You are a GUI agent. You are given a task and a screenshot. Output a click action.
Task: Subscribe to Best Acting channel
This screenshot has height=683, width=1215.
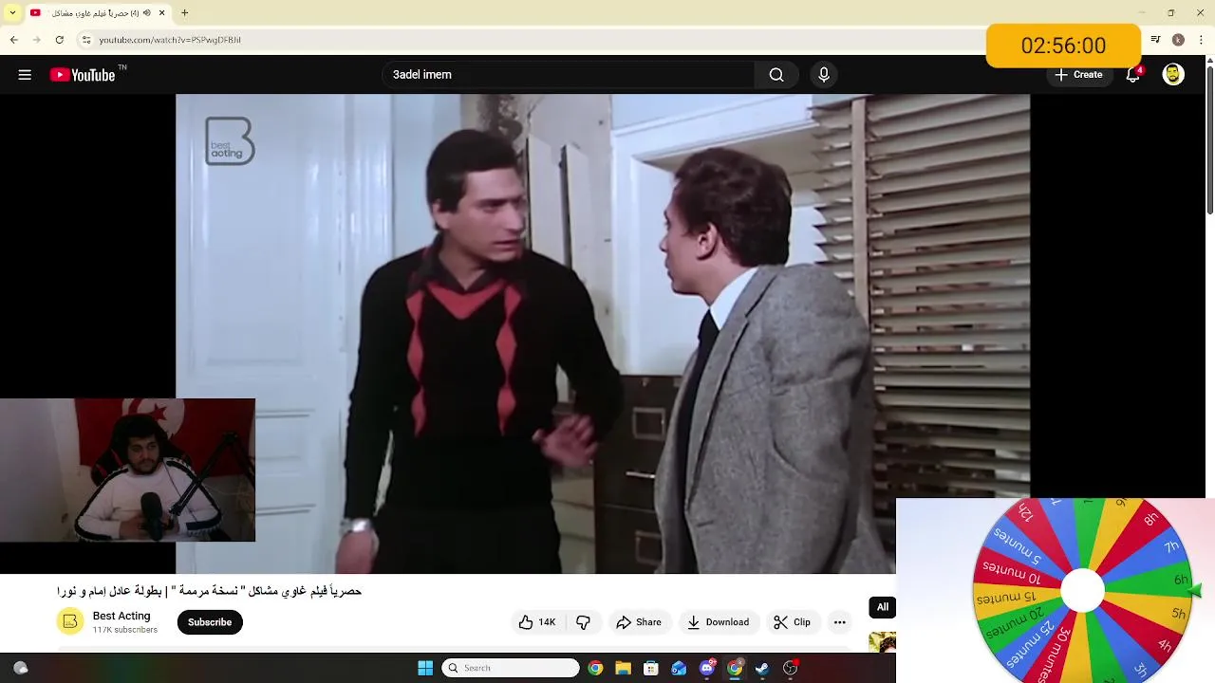(x=210, y=622)
